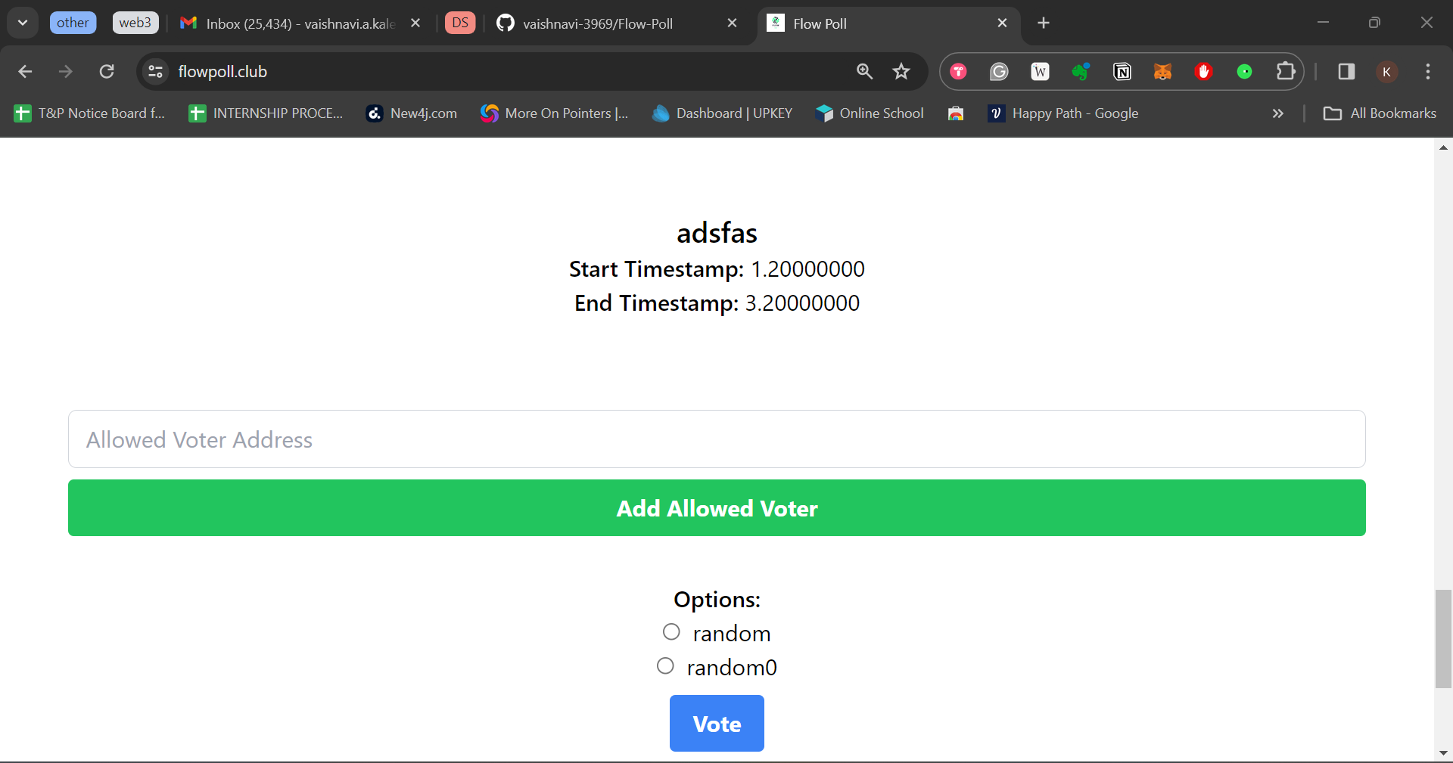Expand the tab search dropdown arrow
Viewport: 1453px width, 763px height.
click(23, 23)
